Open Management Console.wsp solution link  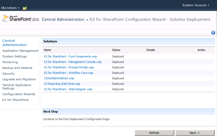(73, 62)
